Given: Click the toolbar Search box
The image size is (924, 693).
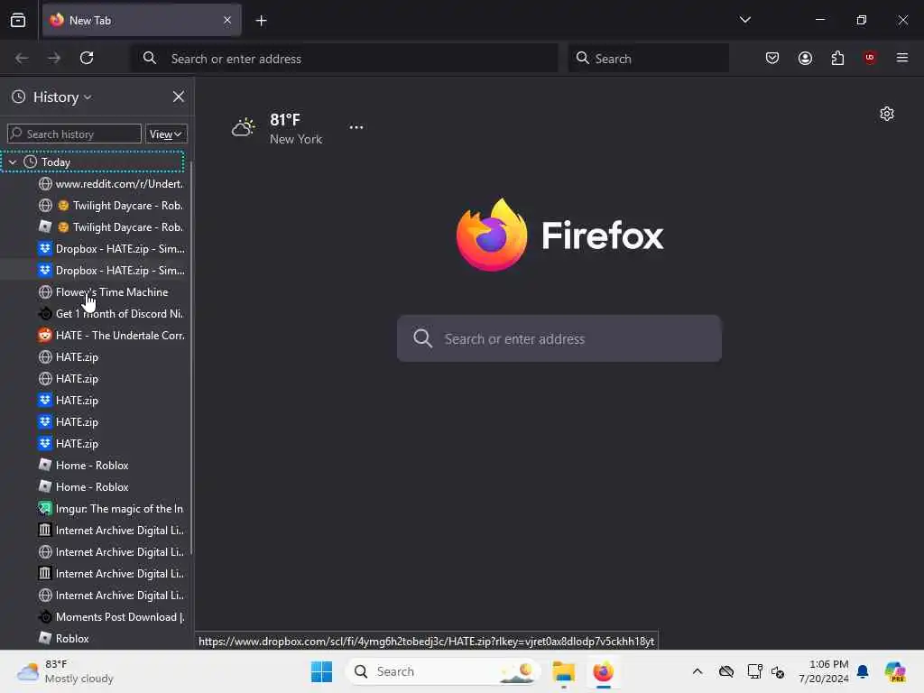Looking at the screenshot, I should [x=648, y=59].
